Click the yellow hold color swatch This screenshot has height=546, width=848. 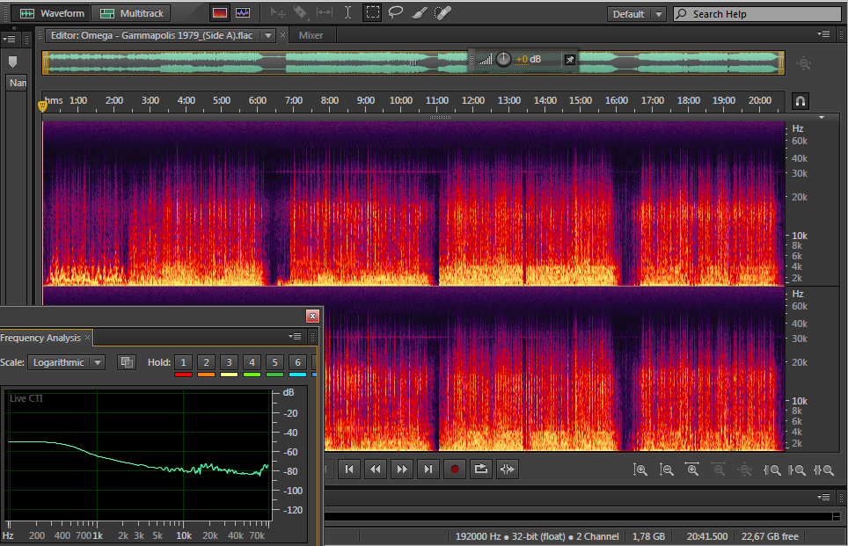[x=229, y=375]
